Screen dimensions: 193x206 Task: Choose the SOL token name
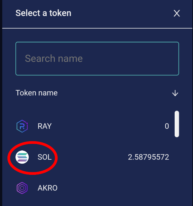pos(44,157)
